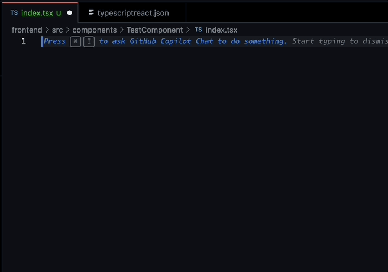The width and height of the screenshot is (388, 272).
Task: Click the index.tsx breadcrumb item
Action: coord(221,30)
